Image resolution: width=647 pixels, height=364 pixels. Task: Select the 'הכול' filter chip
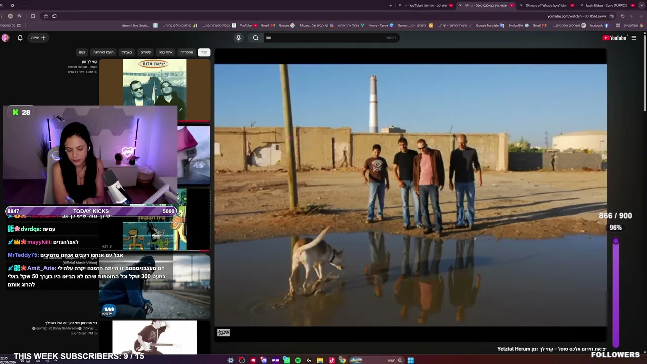click(204, 52)
